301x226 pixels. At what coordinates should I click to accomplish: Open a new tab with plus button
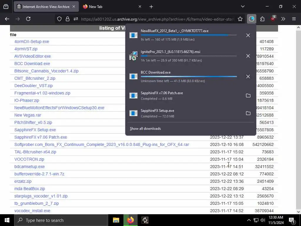coord(151,7)
